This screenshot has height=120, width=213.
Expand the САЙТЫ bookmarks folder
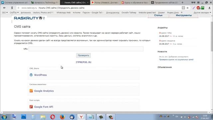click(x=14, y=13)
